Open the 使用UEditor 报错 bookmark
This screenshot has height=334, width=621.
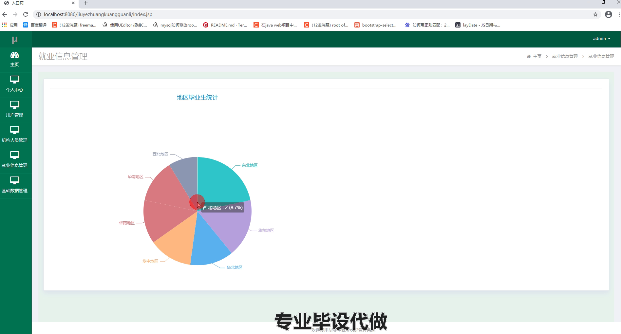(x=125, y=25)
